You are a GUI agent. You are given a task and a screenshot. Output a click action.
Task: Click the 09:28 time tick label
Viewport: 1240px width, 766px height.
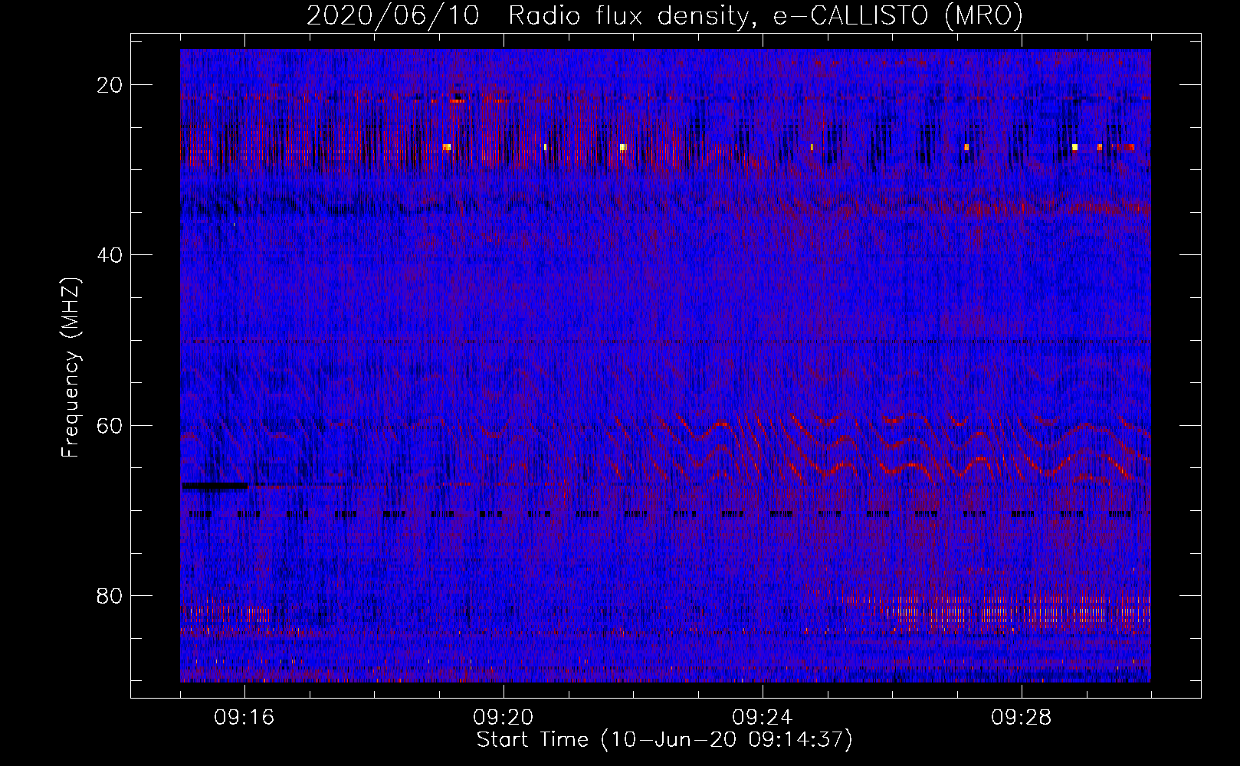(1022, 717)
